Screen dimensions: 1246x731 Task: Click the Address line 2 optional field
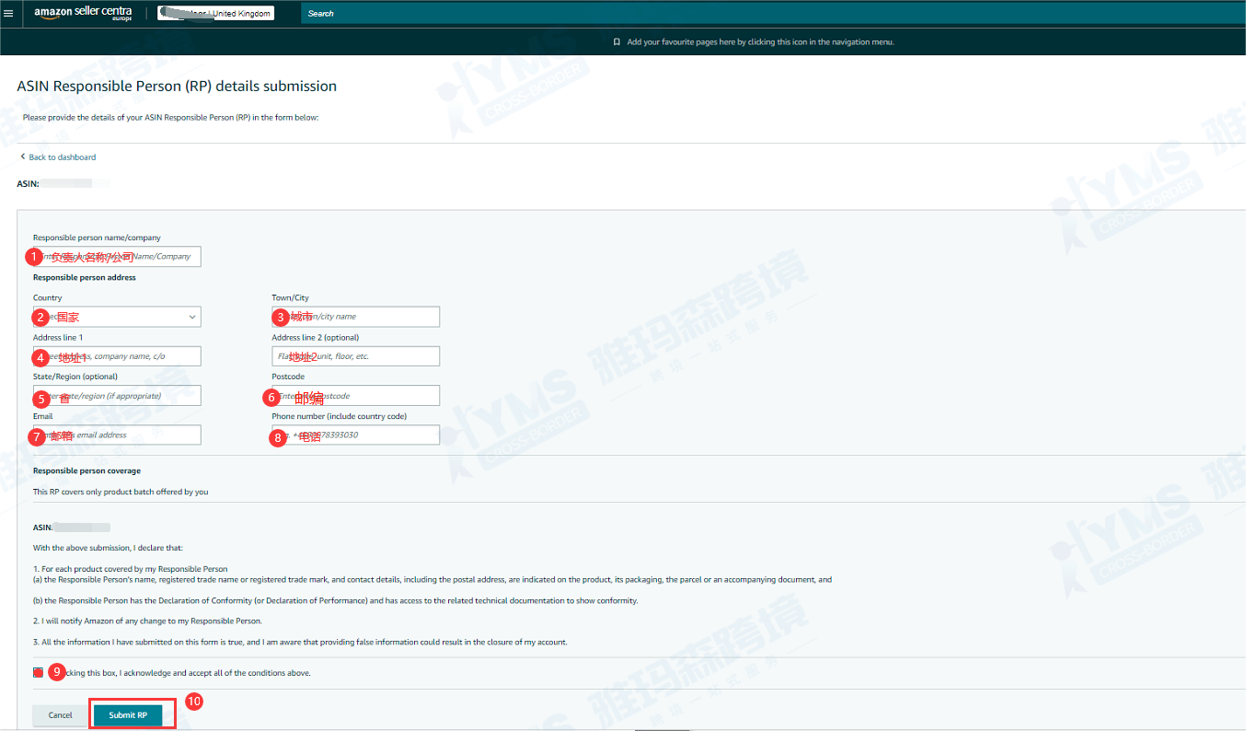[355, 356]
